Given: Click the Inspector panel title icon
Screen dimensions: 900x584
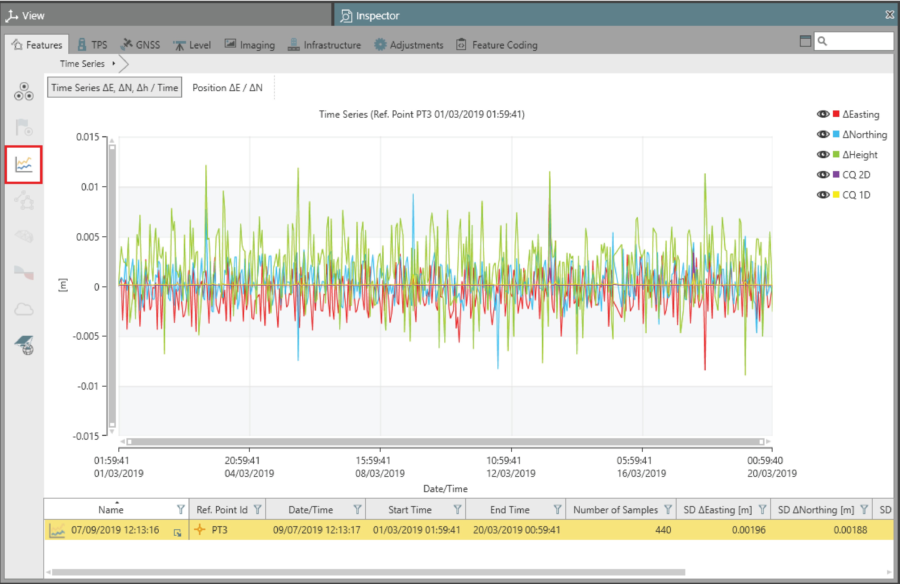Looking at the screenshot, I should [x=346, y=15].
